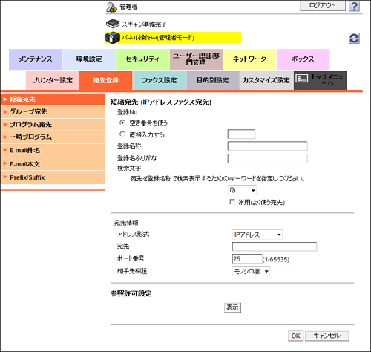The height and width of the screenshot is (352, 371).
Task: Click the help question mark icon
Action: point(354,6)
